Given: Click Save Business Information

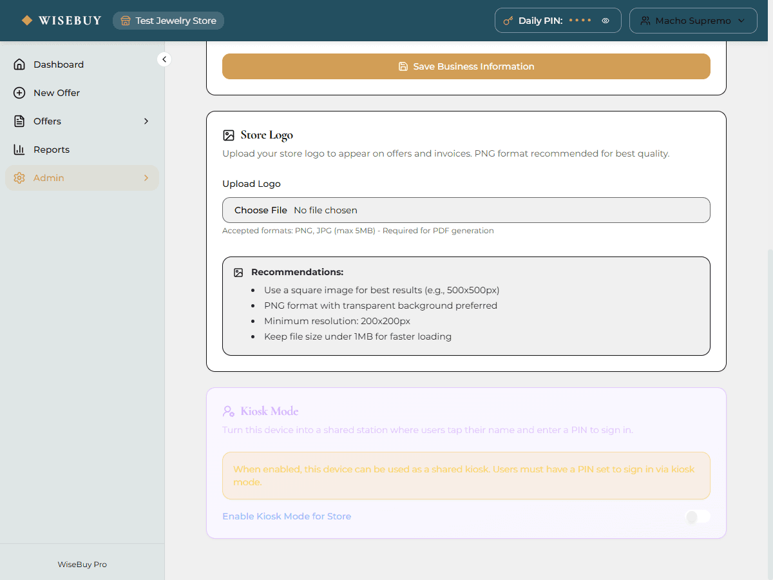Looking at the screenshot, I should click(466, 66).
